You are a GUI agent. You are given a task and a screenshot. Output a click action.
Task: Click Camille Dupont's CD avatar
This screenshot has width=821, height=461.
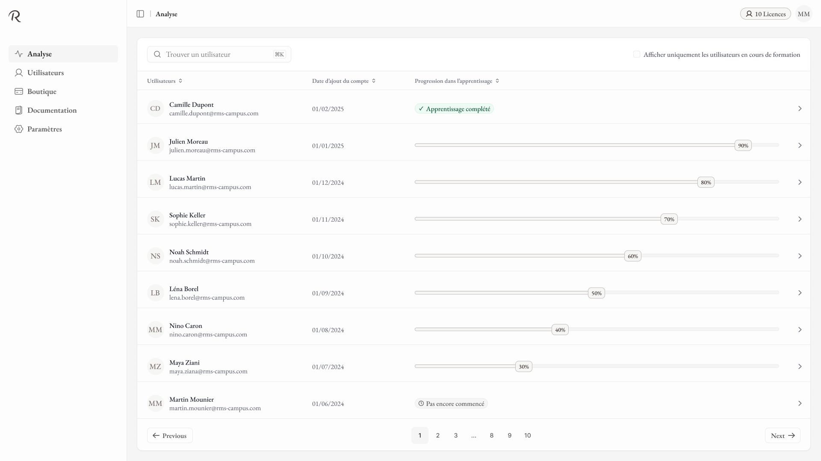click(x=155, y=109)
